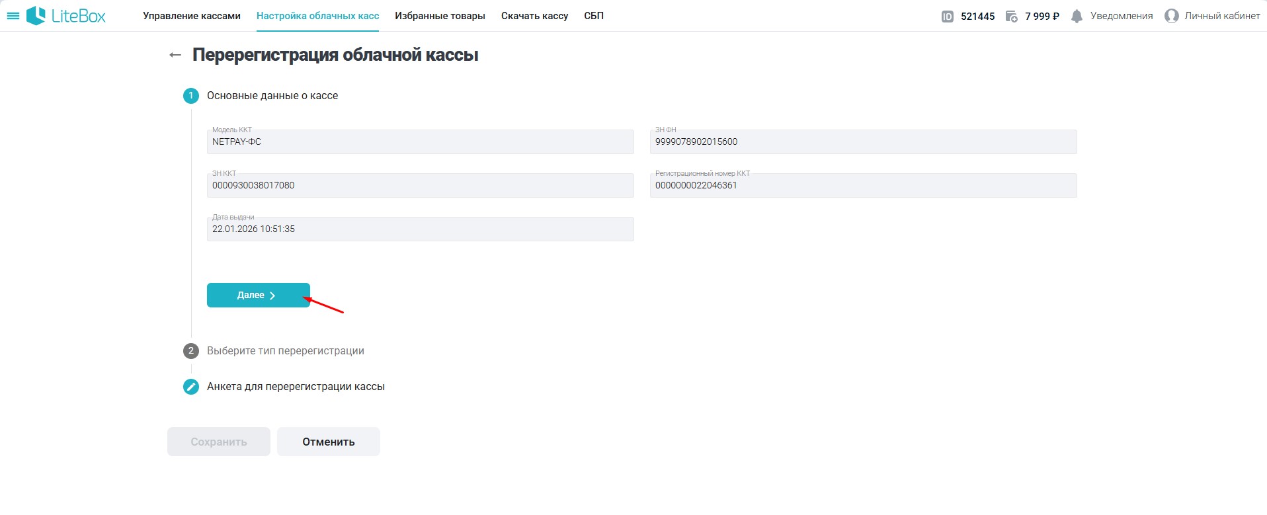Viewport: 1267px width, 515px height.
Task: Expand Выберите тип перерегистрации step
Action: pyautogui.click(x=285, y=351)
